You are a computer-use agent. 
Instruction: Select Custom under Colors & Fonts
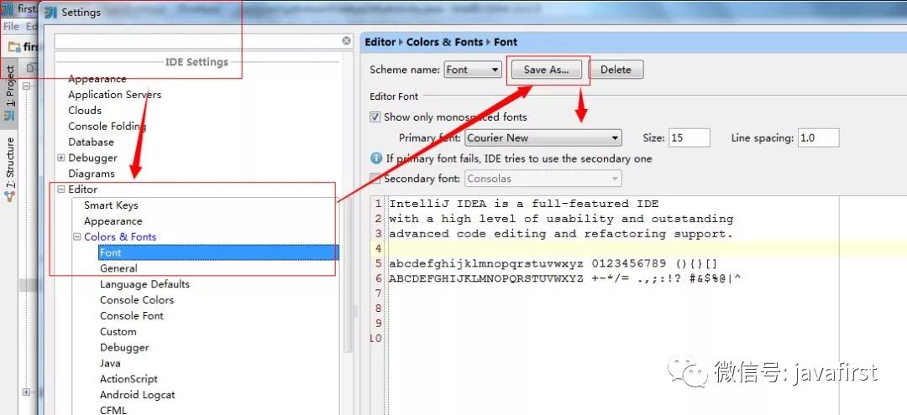click(x=118, y=332)
